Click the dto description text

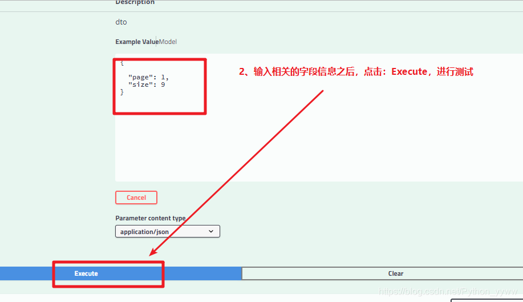point(121,22)
